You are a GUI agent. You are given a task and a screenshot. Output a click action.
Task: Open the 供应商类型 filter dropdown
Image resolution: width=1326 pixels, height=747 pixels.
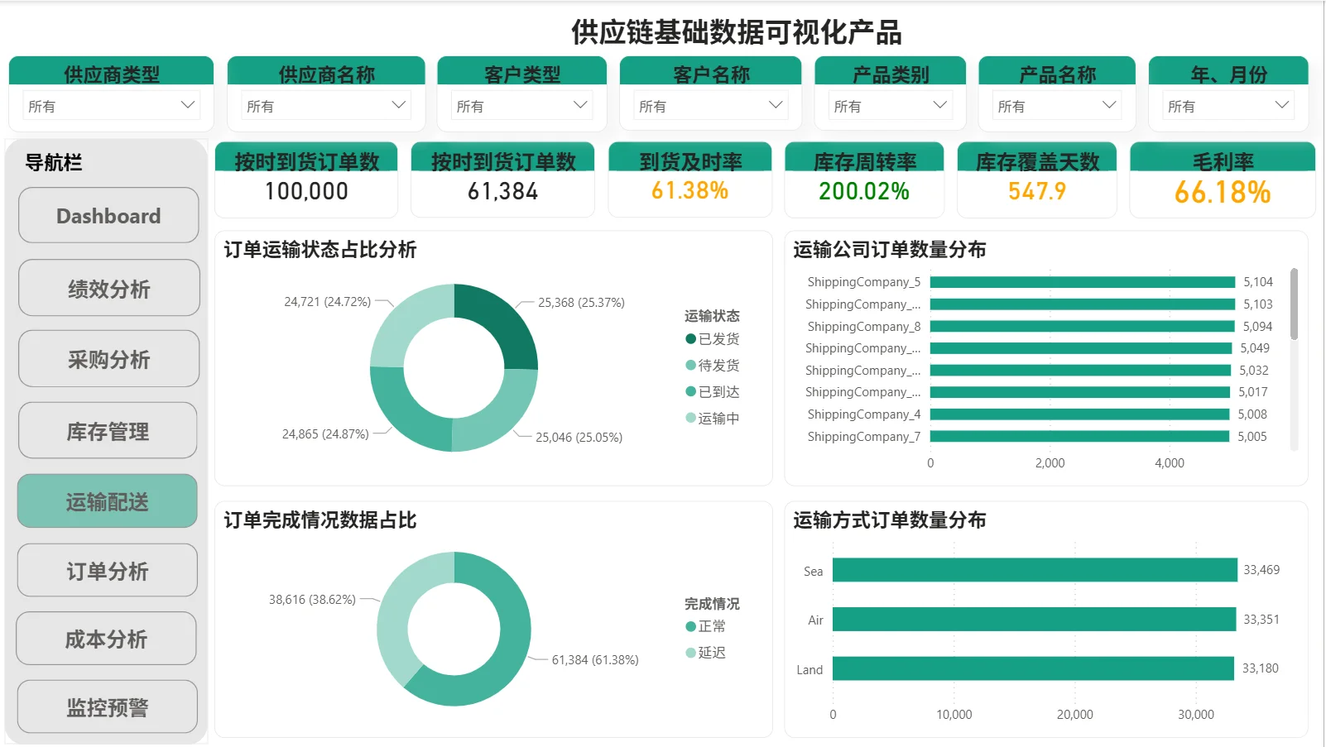[x=111, y=106]
